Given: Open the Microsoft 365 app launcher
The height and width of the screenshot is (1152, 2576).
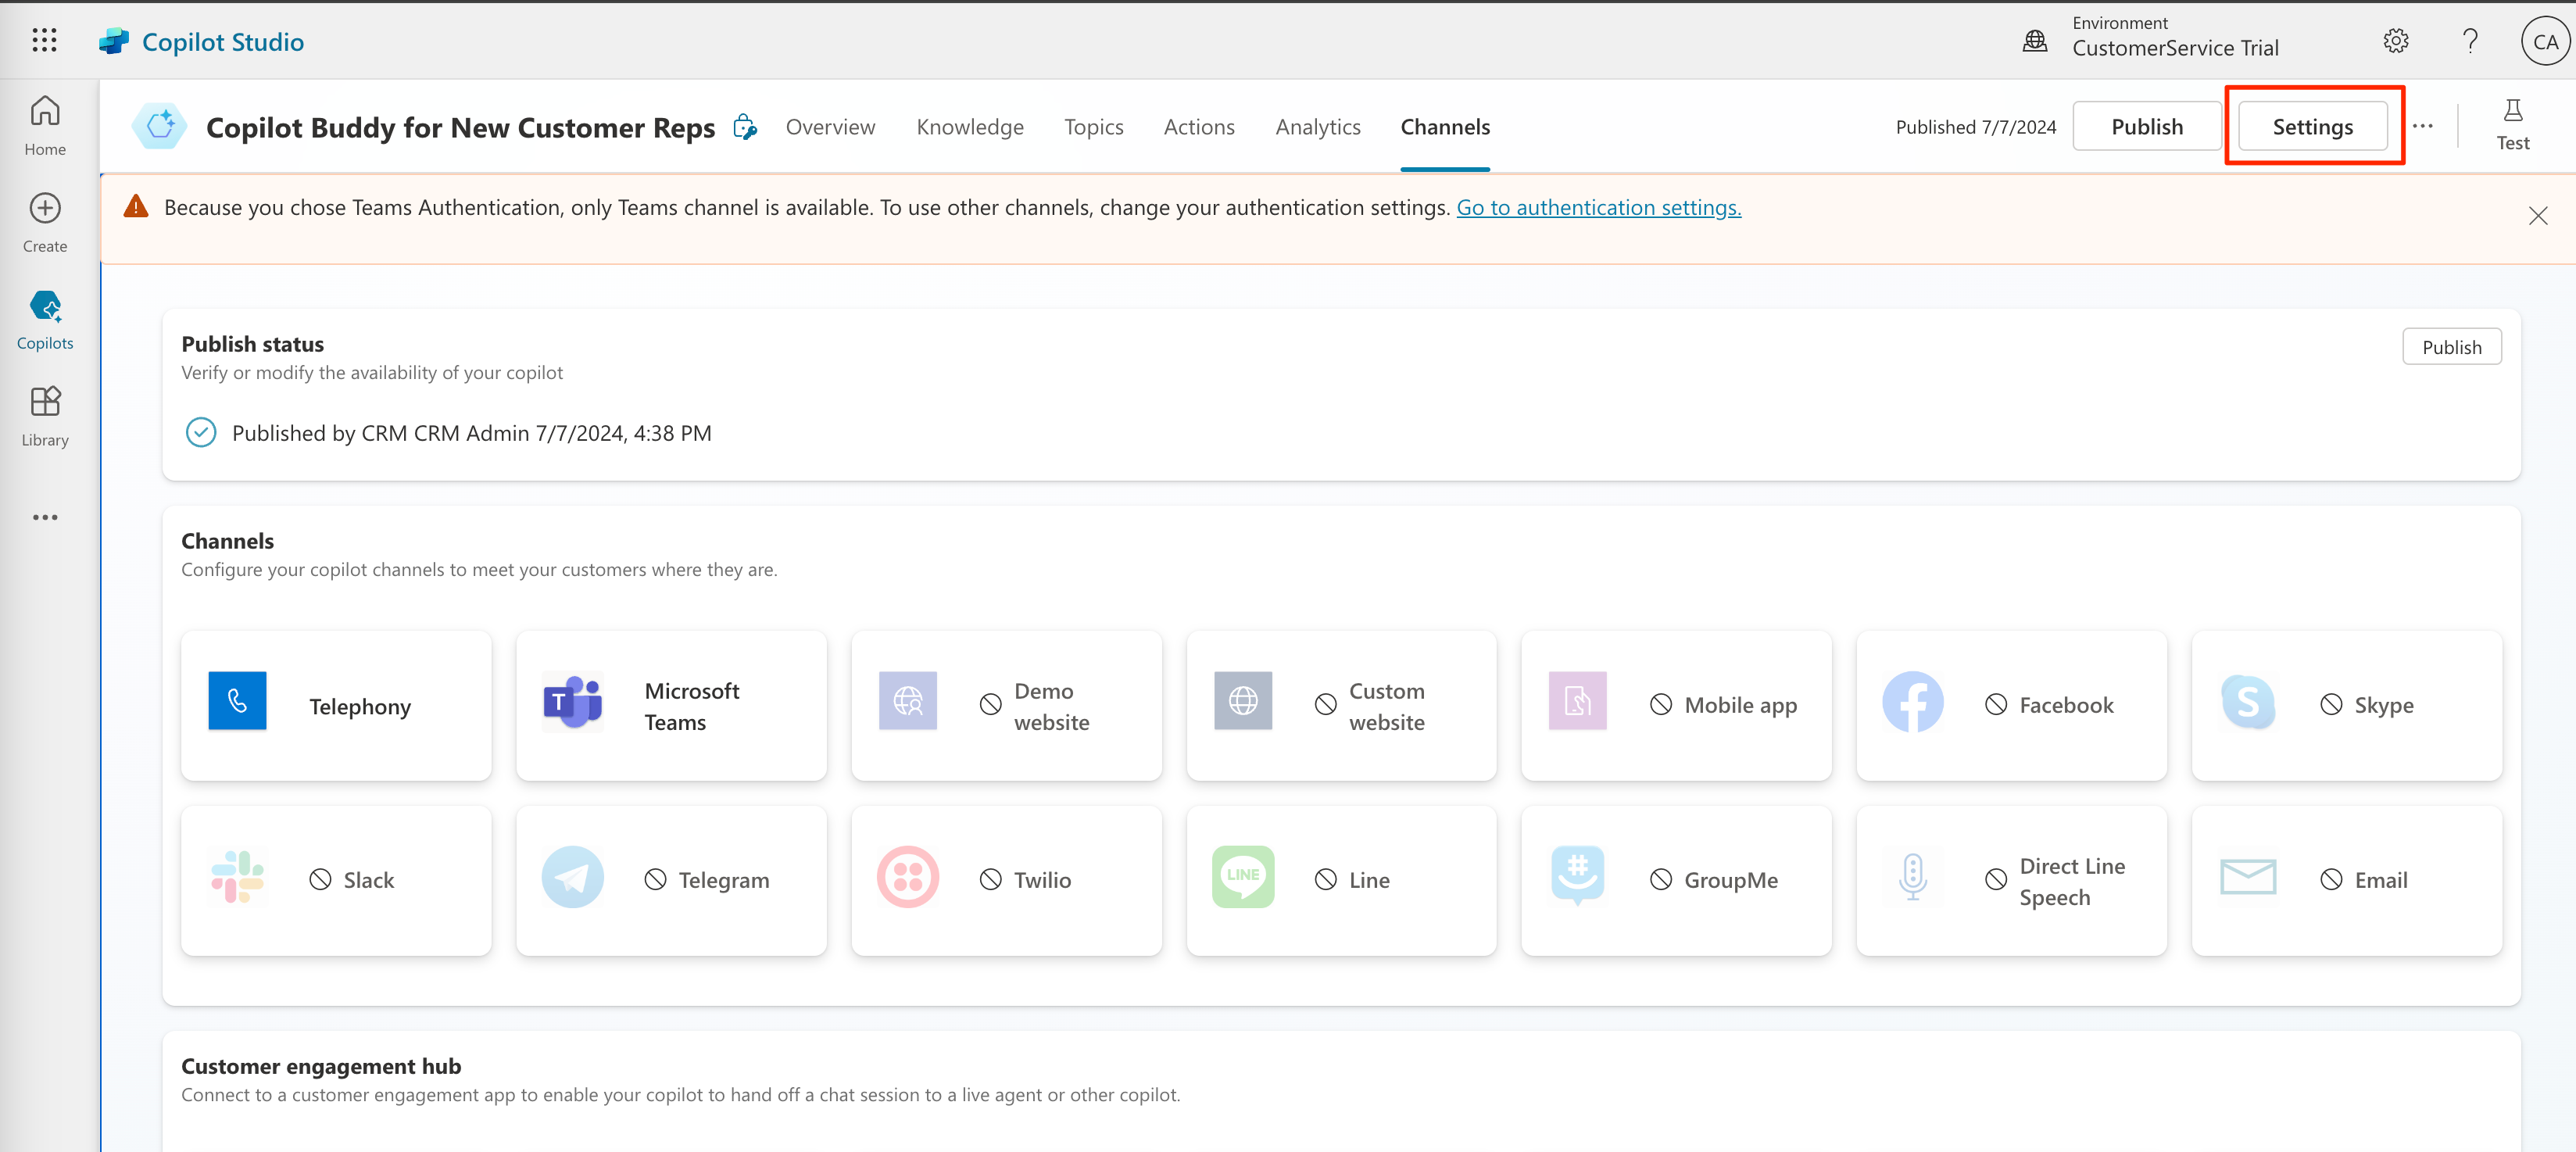Looking at the screenshot, I should click(44, 40).
